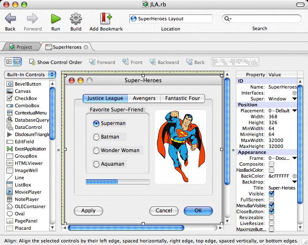Click the Run toolbar icon

pyautogui.click(x=56, y=19)
